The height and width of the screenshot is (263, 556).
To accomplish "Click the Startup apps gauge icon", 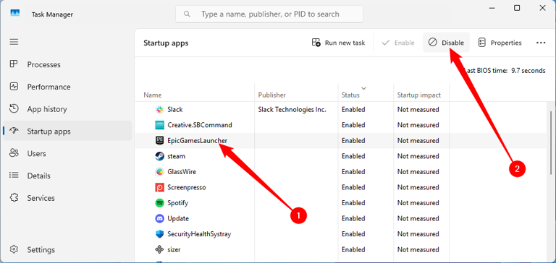I will (x=14, y=131).
